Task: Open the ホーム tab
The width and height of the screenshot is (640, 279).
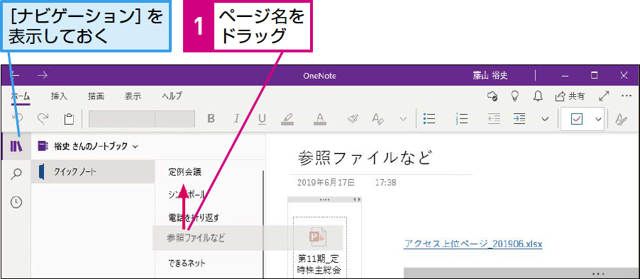Action: (x=21, y=96)
